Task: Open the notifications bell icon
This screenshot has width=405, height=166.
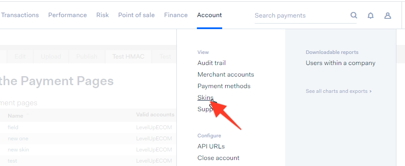Action: [370, 16]
